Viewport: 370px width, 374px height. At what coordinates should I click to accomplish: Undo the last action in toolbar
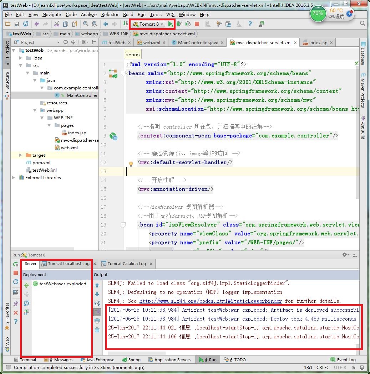click(37, 24)
